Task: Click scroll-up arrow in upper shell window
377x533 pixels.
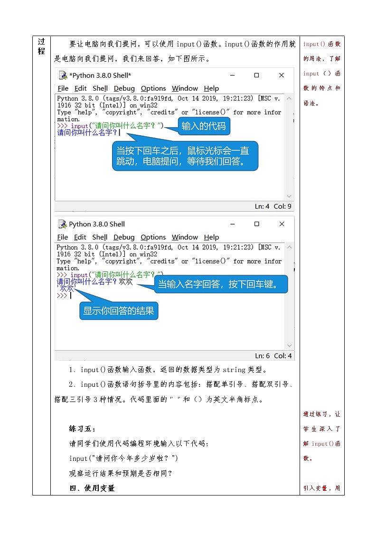Action: pyautogui.click(x=289, y=98)
